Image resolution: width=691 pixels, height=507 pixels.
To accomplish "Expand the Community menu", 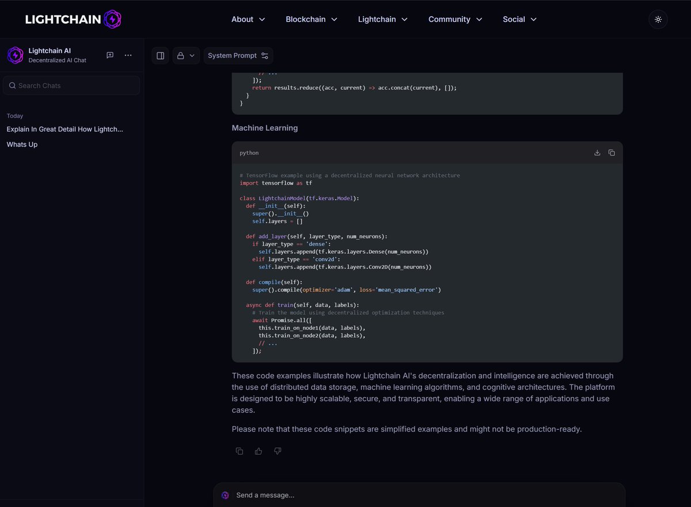I will (455, 19).
